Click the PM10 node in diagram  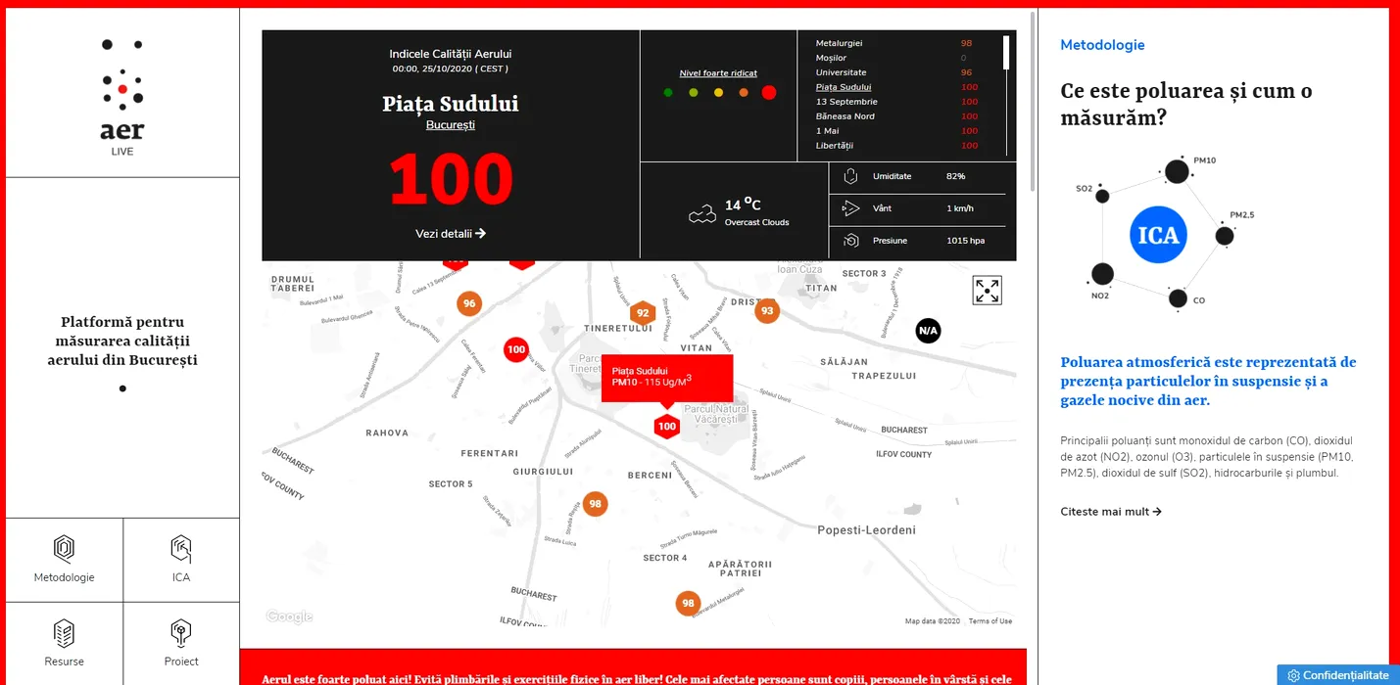pyautogui.click(x=1177, y=172)
